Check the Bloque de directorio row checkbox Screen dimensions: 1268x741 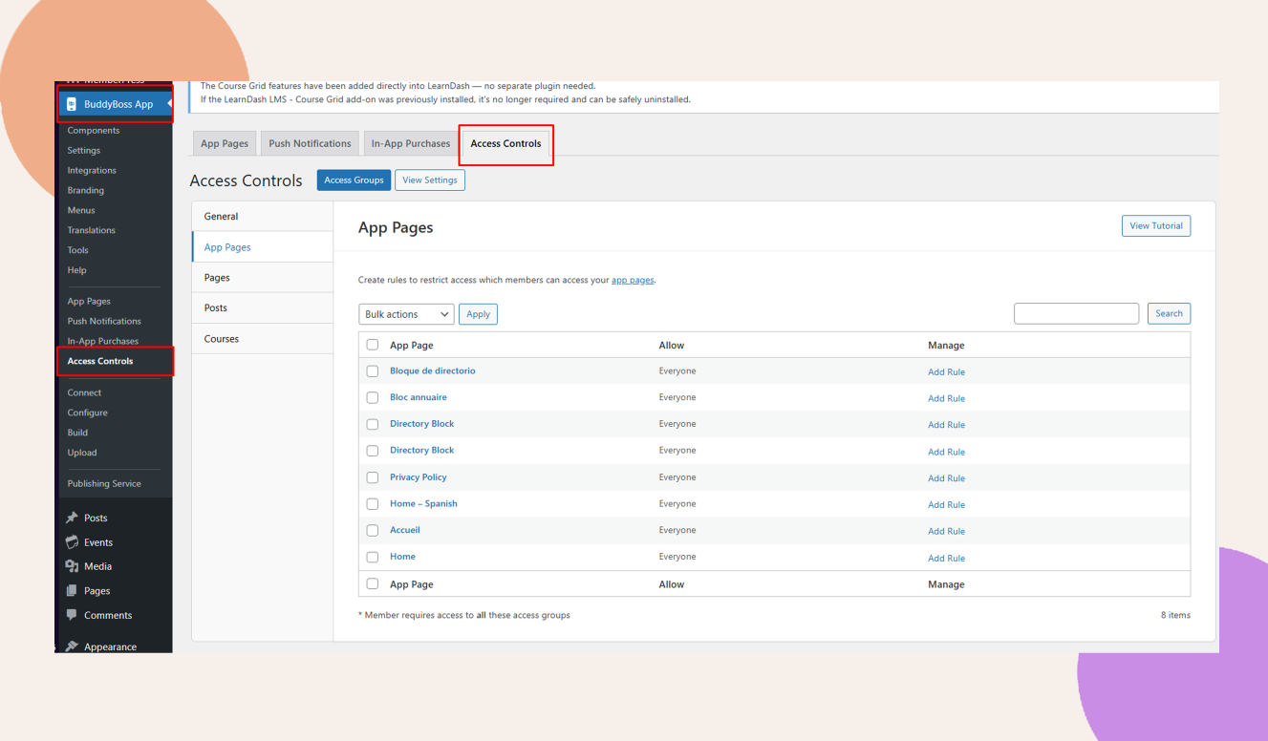point(373,371)
